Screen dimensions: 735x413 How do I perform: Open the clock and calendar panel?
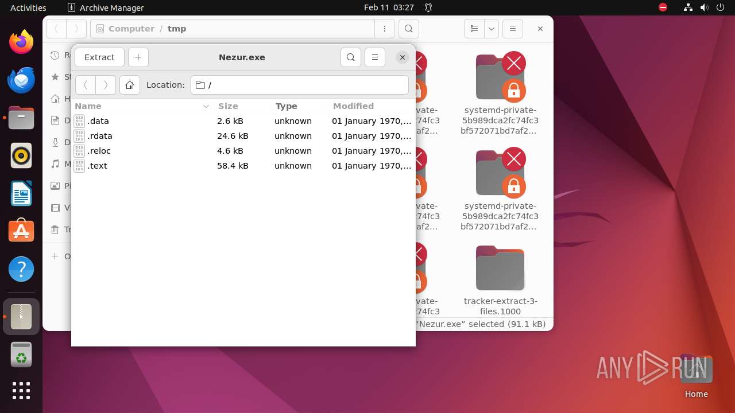coord(389,7)
